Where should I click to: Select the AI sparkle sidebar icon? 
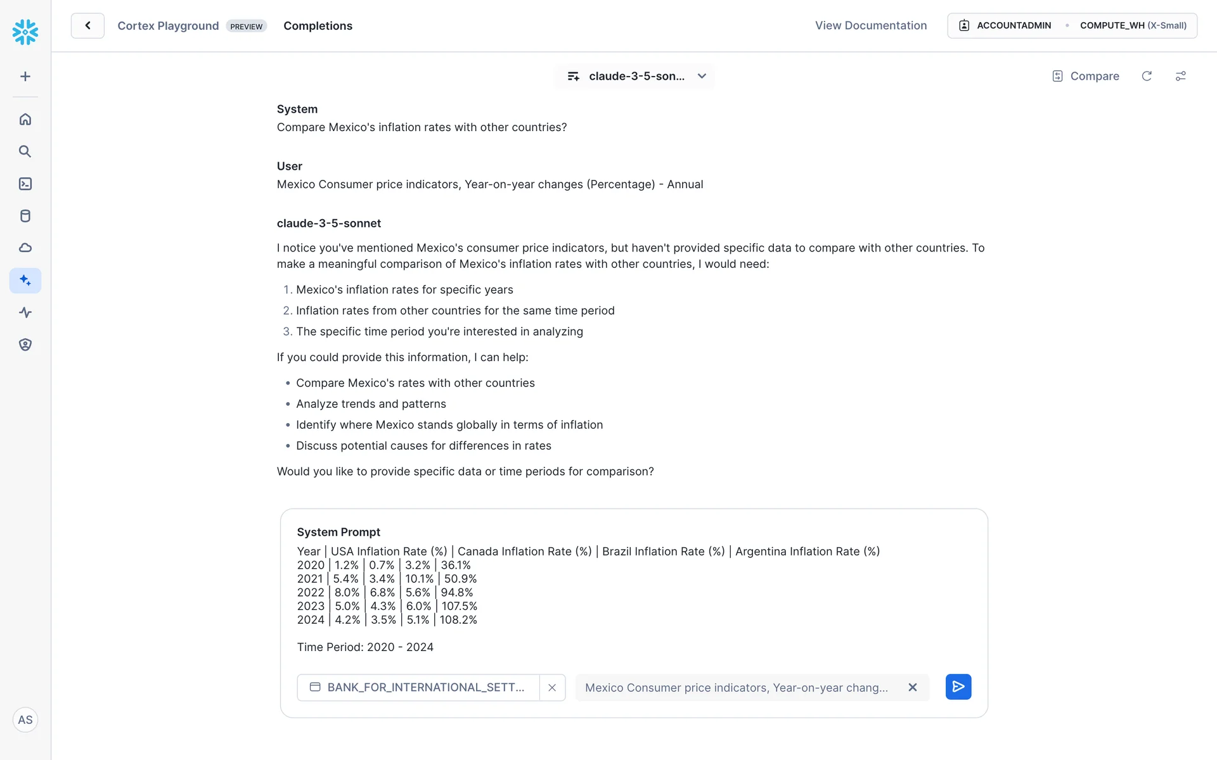pyautogui.click(x=25, y=281)
